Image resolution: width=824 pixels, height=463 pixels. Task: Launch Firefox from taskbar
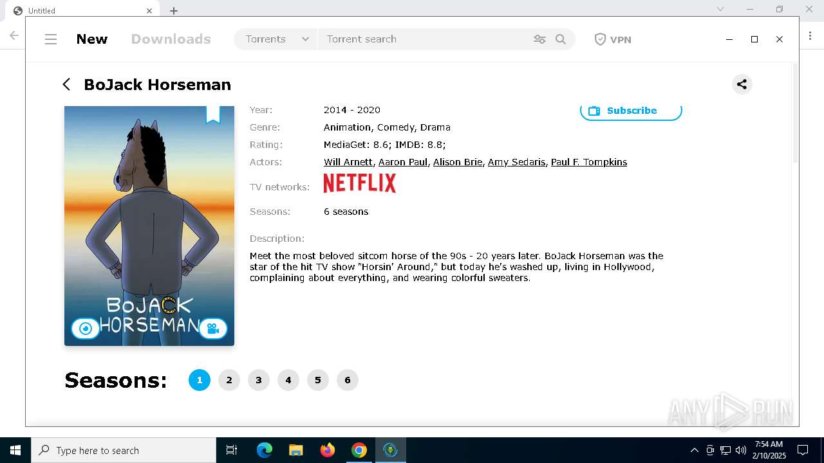(328, 450)
